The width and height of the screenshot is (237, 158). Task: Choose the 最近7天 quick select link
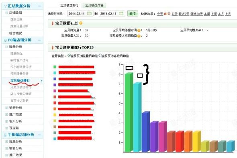(184, 14)
